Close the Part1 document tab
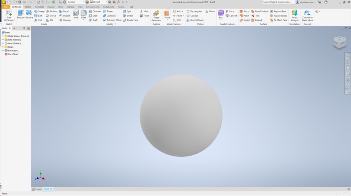 point(51,189)
